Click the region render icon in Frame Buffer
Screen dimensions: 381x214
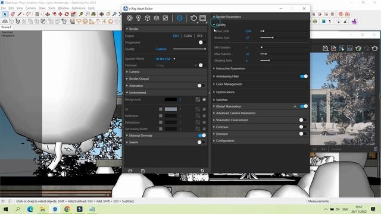[341, 48]
